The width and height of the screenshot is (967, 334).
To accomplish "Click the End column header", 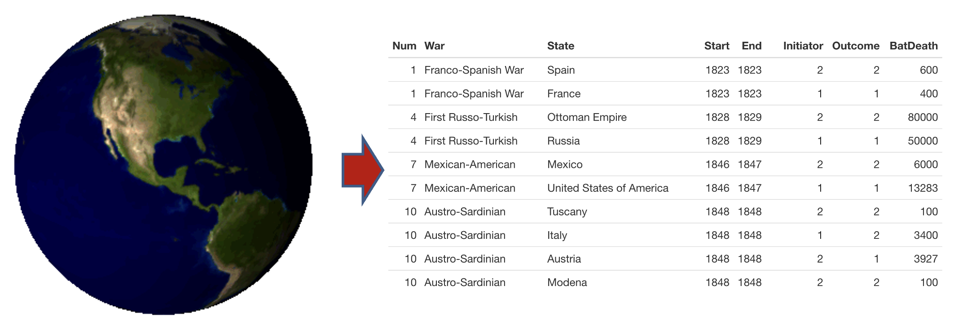I will (x=751, y=46).
